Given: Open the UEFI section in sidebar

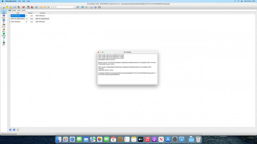Looking at the screenshot, I should [x=4, y=43].
